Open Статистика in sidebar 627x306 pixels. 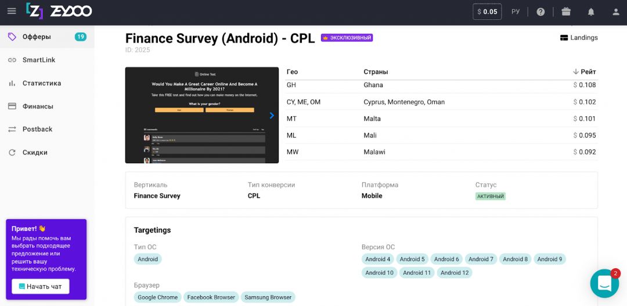pyautogui.click(x=42, y=83)
